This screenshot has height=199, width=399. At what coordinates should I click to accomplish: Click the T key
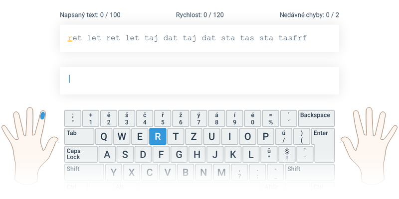[x=176, y=136]
